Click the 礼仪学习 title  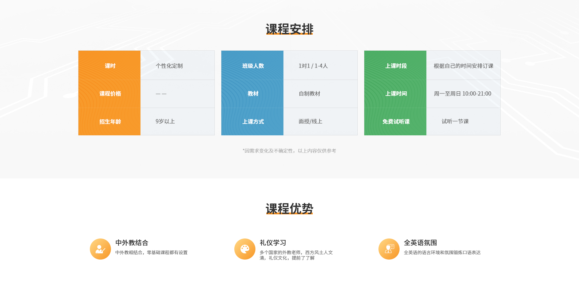(273, 243)
